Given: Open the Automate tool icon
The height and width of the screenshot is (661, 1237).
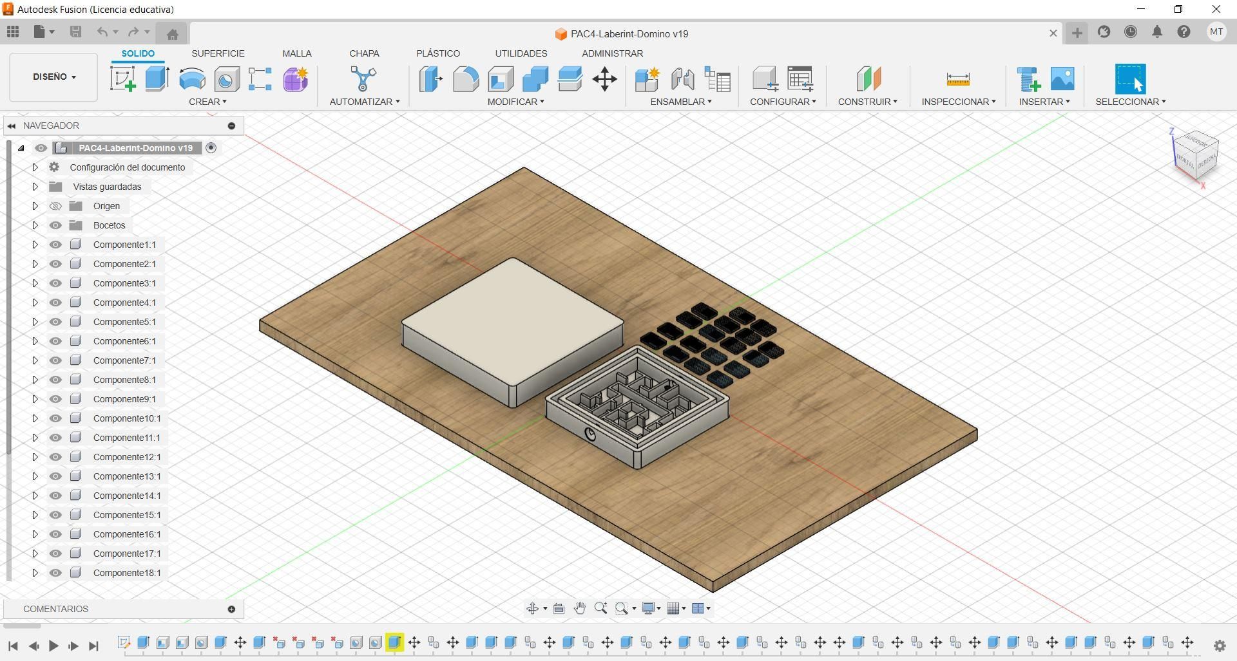Looking at the screenshot, I should (363, 79).
